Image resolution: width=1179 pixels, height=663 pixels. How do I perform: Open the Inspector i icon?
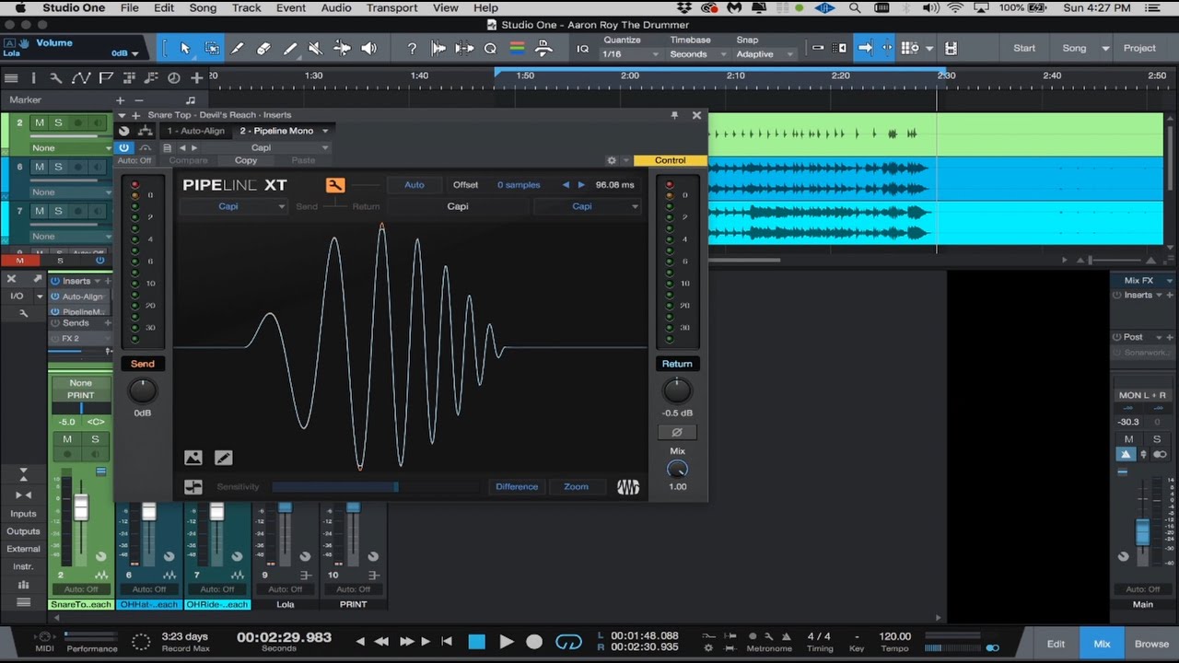point(33,78)
